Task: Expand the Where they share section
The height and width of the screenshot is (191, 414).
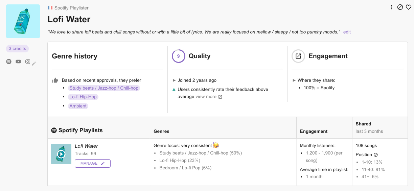Action: click(314, 80)
